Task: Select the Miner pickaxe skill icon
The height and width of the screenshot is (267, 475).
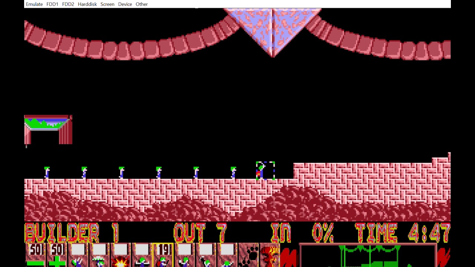Action: click(x=206, y=255)
